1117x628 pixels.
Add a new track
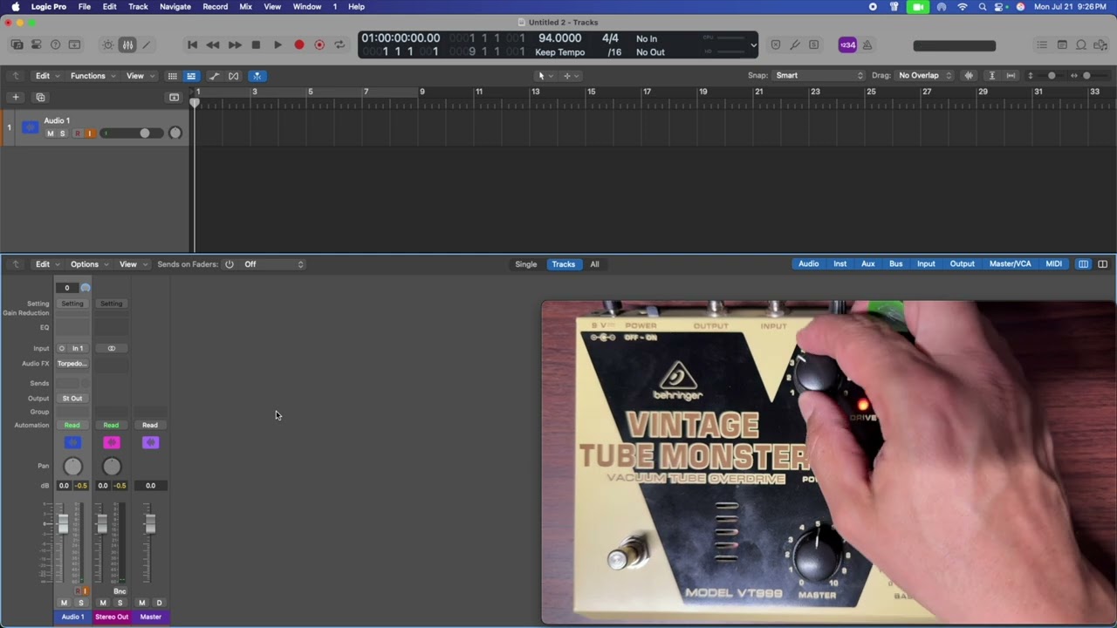(x=15, y=97)
